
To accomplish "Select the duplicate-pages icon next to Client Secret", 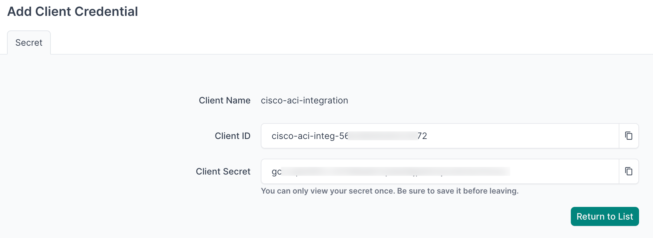I will [x=629, y=171].
